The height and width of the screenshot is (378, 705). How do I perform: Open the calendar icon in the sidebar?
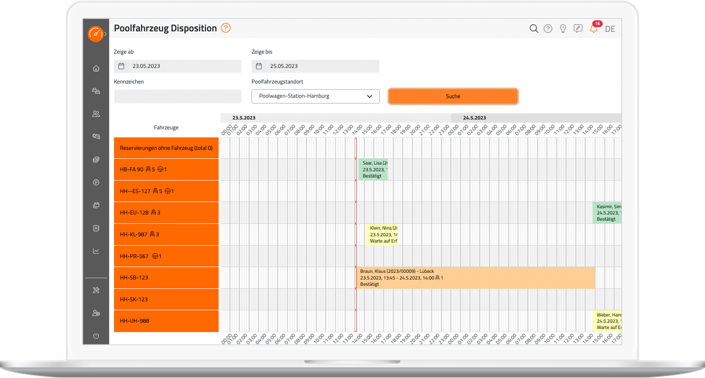click(96, 205)
